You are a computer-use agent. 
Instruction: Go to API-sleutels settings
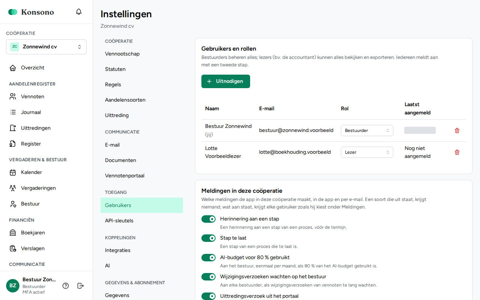142,221
